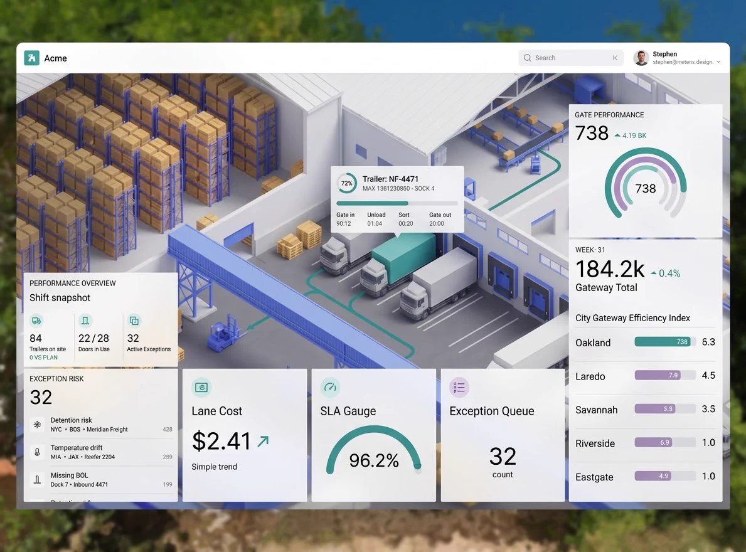746x552 pixels.
Task: Click the Missing BOL icon
Action: point(37,480)
